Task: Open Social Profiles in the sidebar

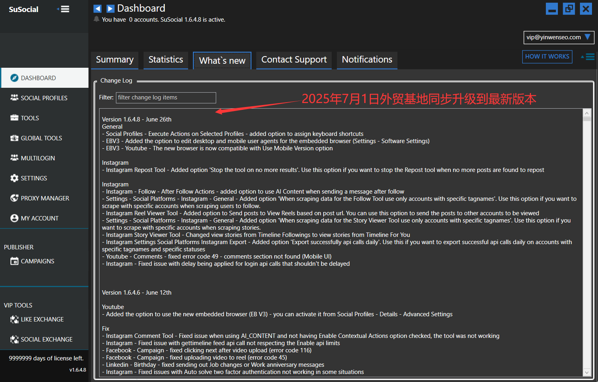Action: pyautogui.click(x=45, y=98)
